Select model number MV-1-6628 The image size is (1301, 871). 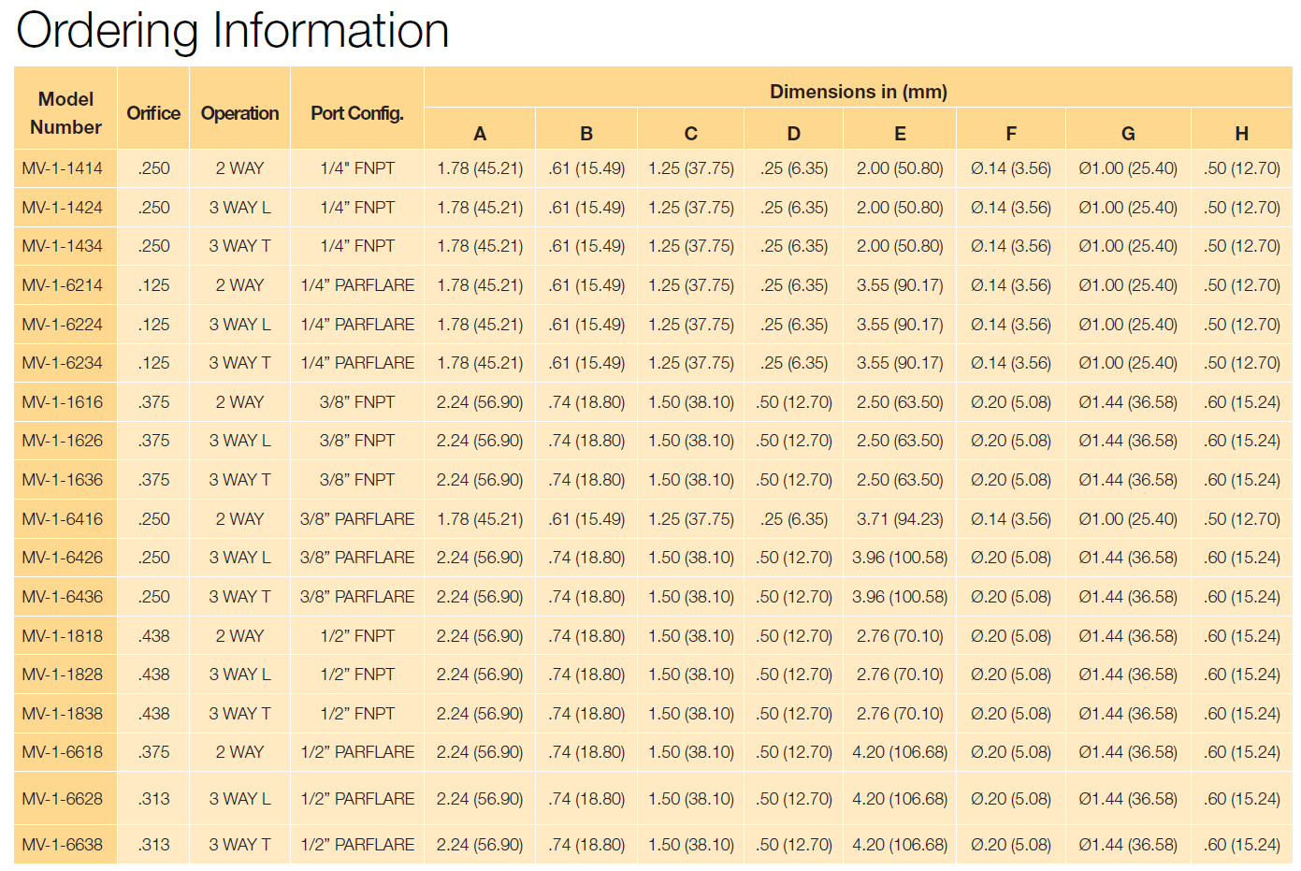coord(63,799)
